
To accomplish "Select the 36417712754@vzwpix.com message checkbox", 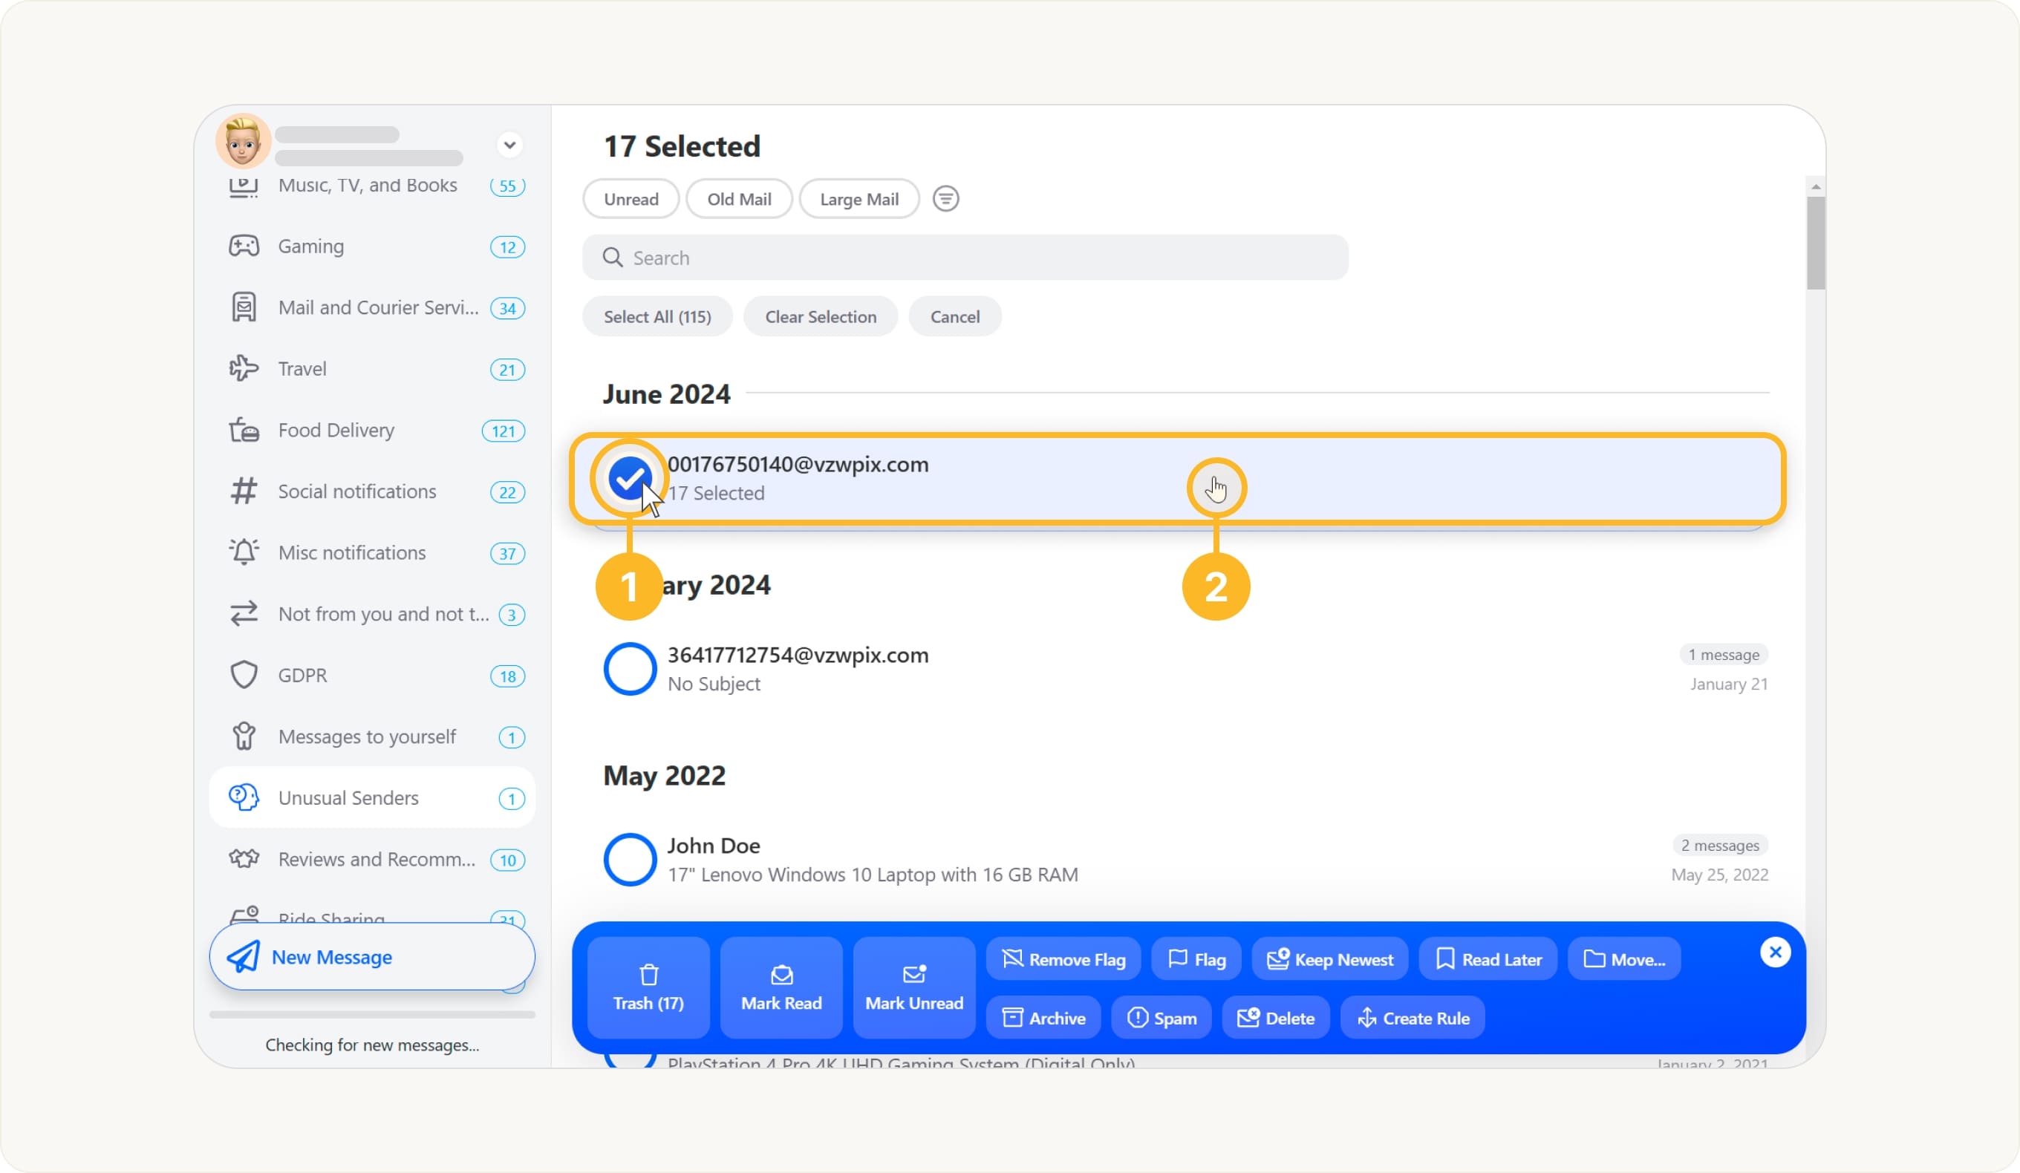I will [x=629, y=668].
